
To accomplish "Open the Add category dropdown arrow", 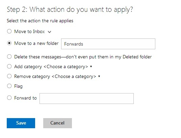I will 91,66.
